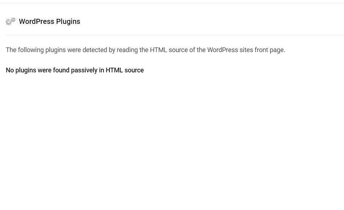The width and height of the screenshot is (344, 210).
Task: Click the word "reading" in the description
Action: tap(127, 50)
